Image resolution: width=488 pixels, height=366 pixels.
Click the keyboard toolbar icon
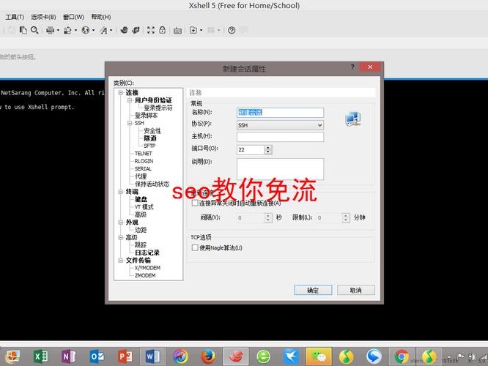[178, 31]
